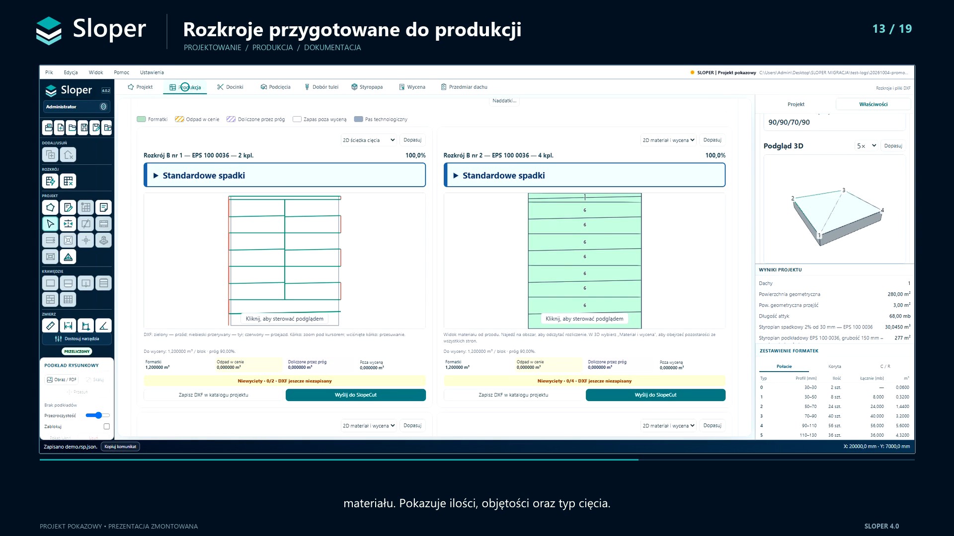
Task: Click the new file icon with plus
Action: pos(60,128)
